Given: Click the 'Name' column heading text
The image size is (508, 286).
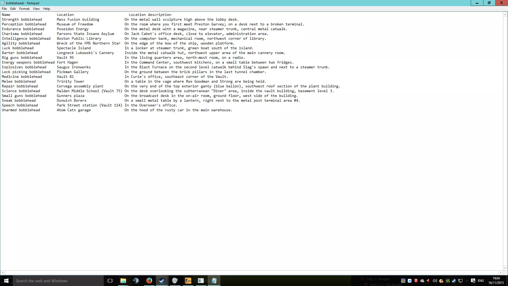Looking at the screenshot, I should pyautogui.click(x=6, y=15).
